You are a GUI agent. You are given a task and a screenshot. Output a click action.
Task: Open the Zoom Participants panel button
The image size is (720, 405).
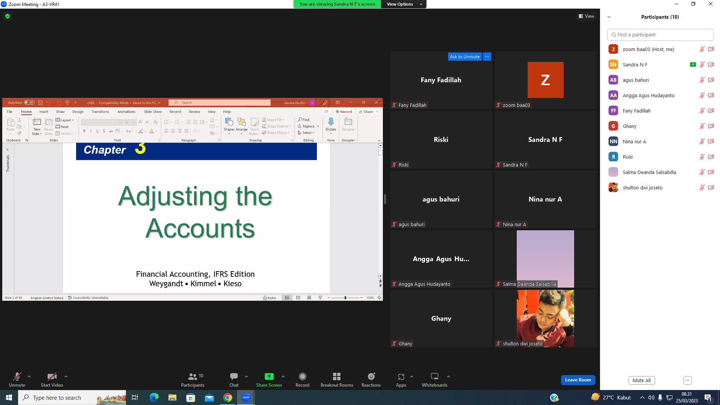point(193,379)
